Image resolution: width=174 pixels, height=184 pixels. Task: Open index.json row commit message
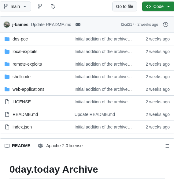103,127
